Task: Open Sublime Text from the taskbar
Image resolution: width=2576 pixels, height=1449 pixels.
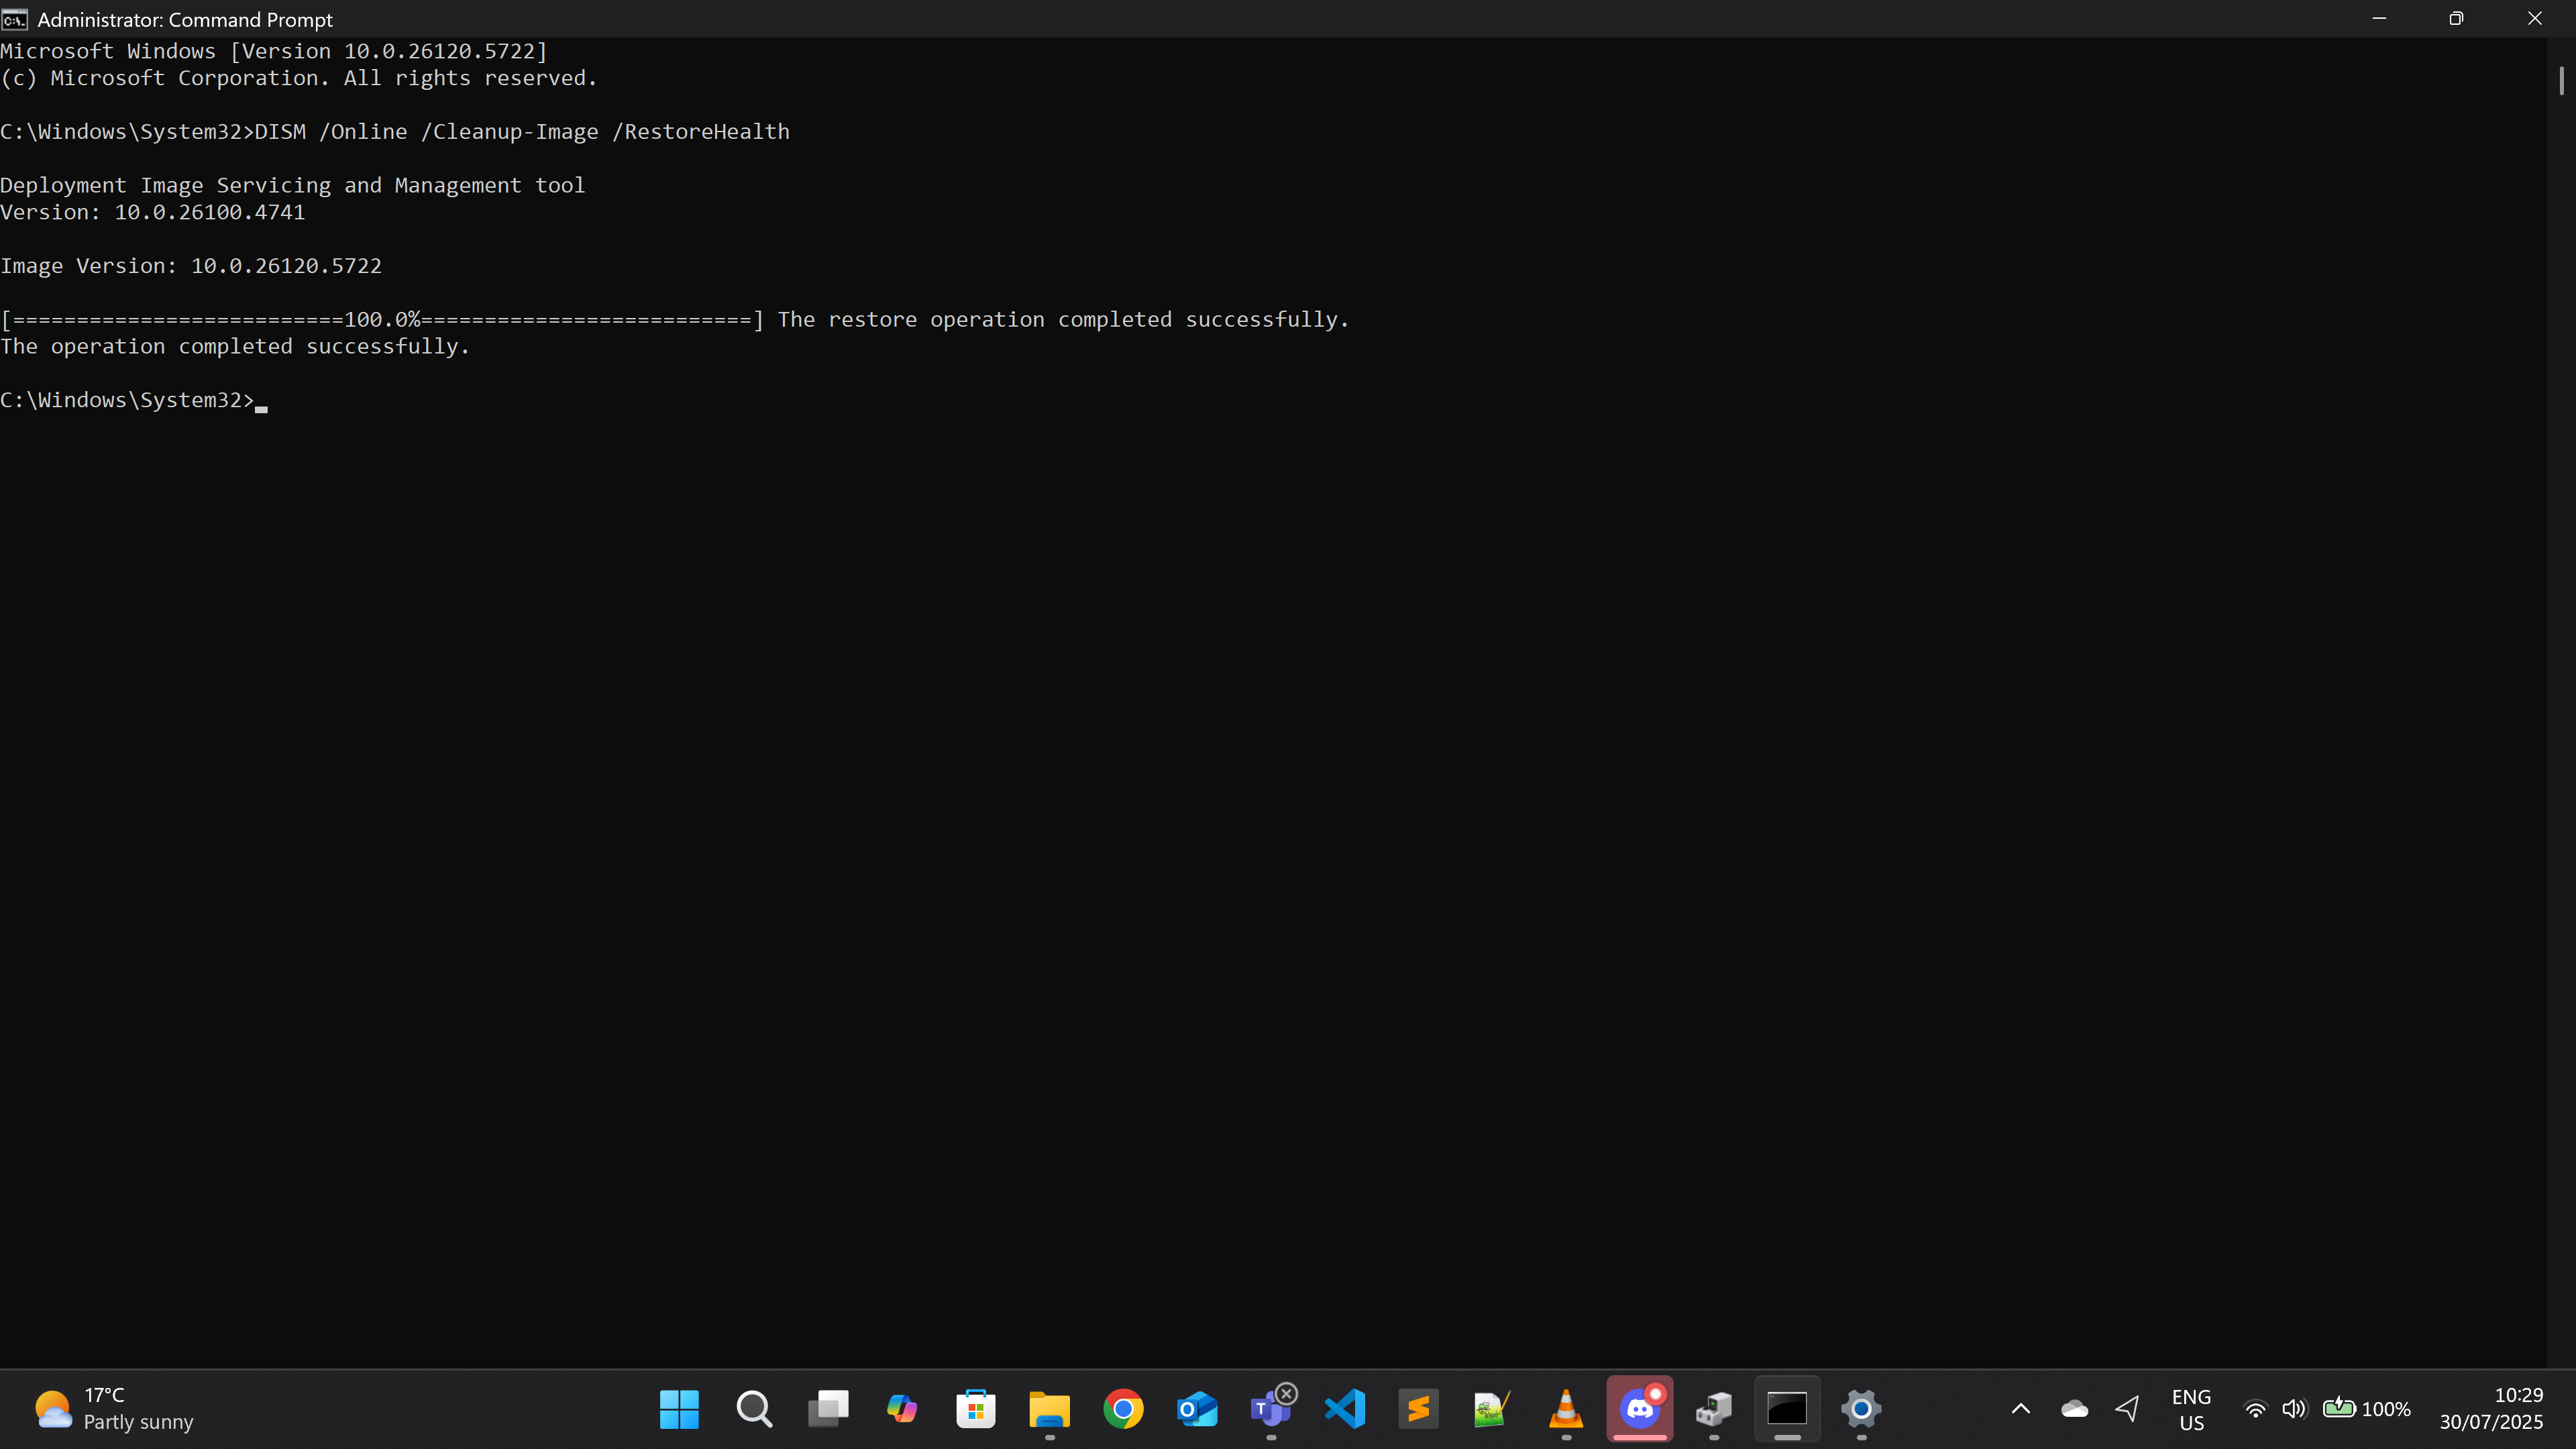Action: (1419, 1409)
